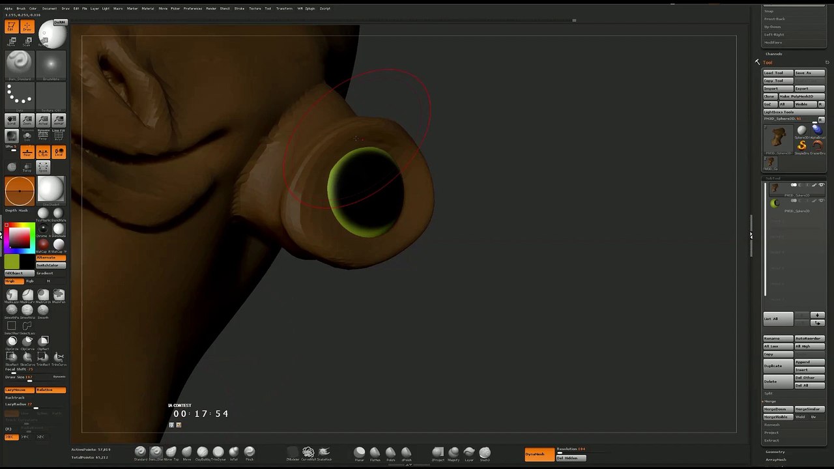
Task: Pick the Layer brush in bottom shelf
Action: tap(469, 453)
